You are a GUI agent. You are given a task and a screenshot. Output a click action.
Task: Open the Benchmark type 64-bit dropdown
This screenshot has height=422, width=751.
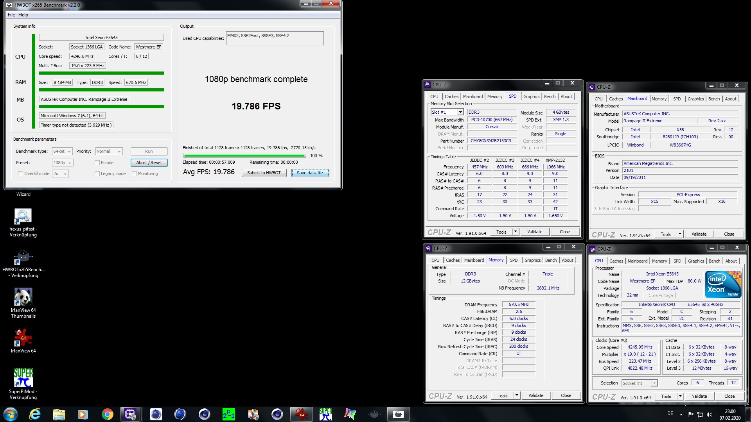coord(62,151)
